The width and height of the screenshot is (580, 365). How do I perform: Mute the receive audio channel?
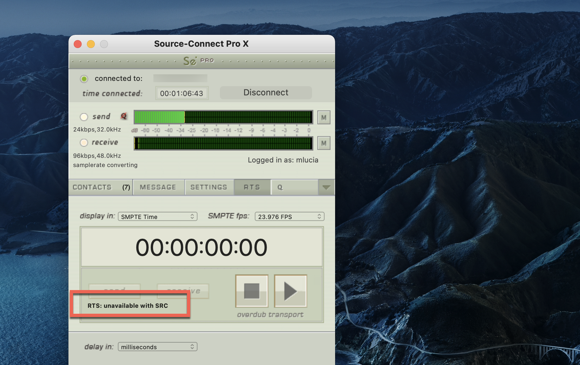click(x=324, y=143)
